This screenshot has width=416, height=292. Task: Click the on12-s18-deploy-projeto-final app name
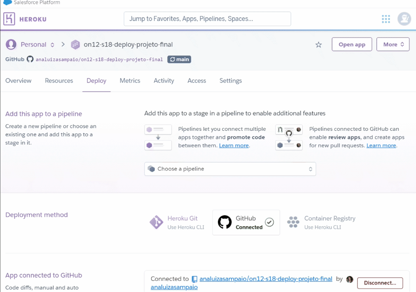click(x=128, y=45)
